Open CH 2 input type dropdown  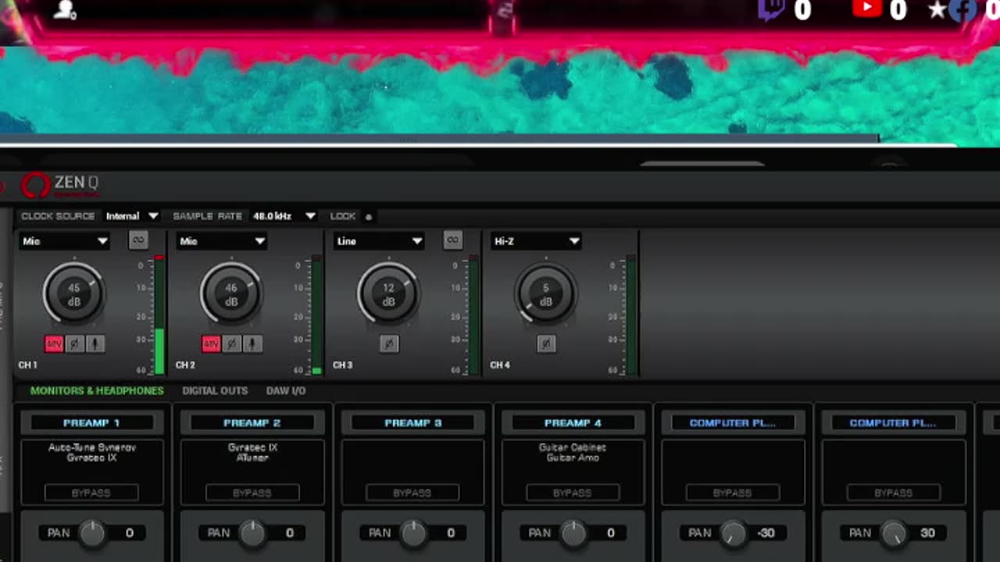(222, 241)
